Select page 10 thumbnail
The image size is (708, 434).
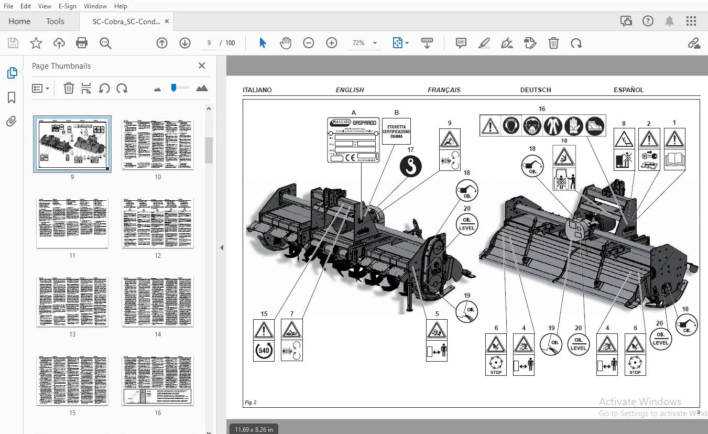coord(158,144)
